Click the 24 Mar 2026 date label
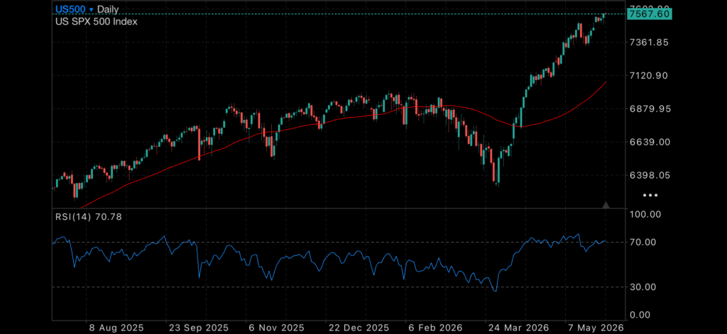This screenshot has width=727, height=334. click(518, 328)
